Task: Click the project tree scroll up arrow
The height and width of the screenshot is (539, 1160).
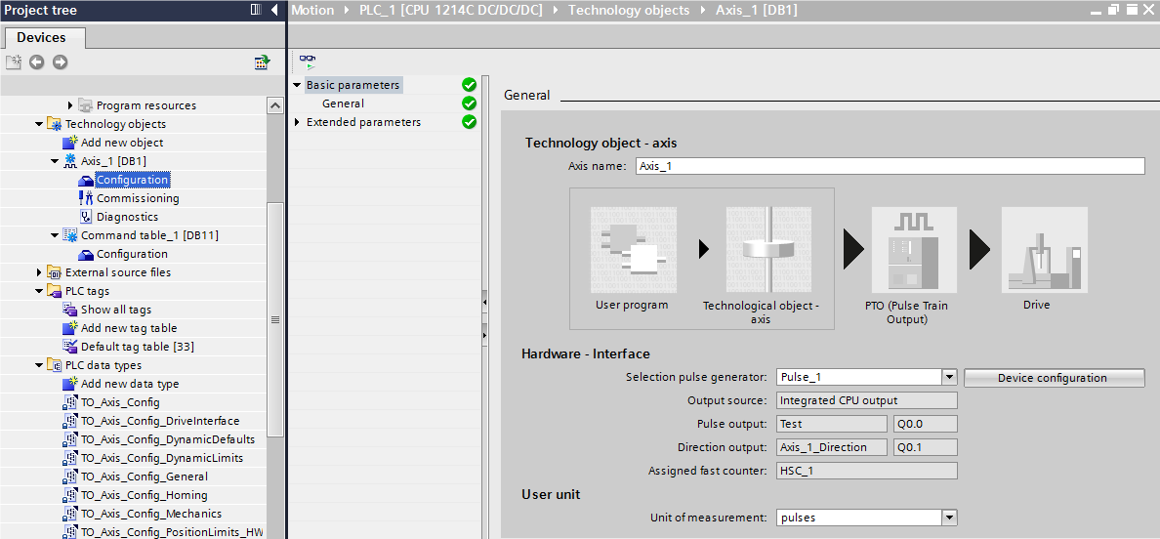Action: 275,105
